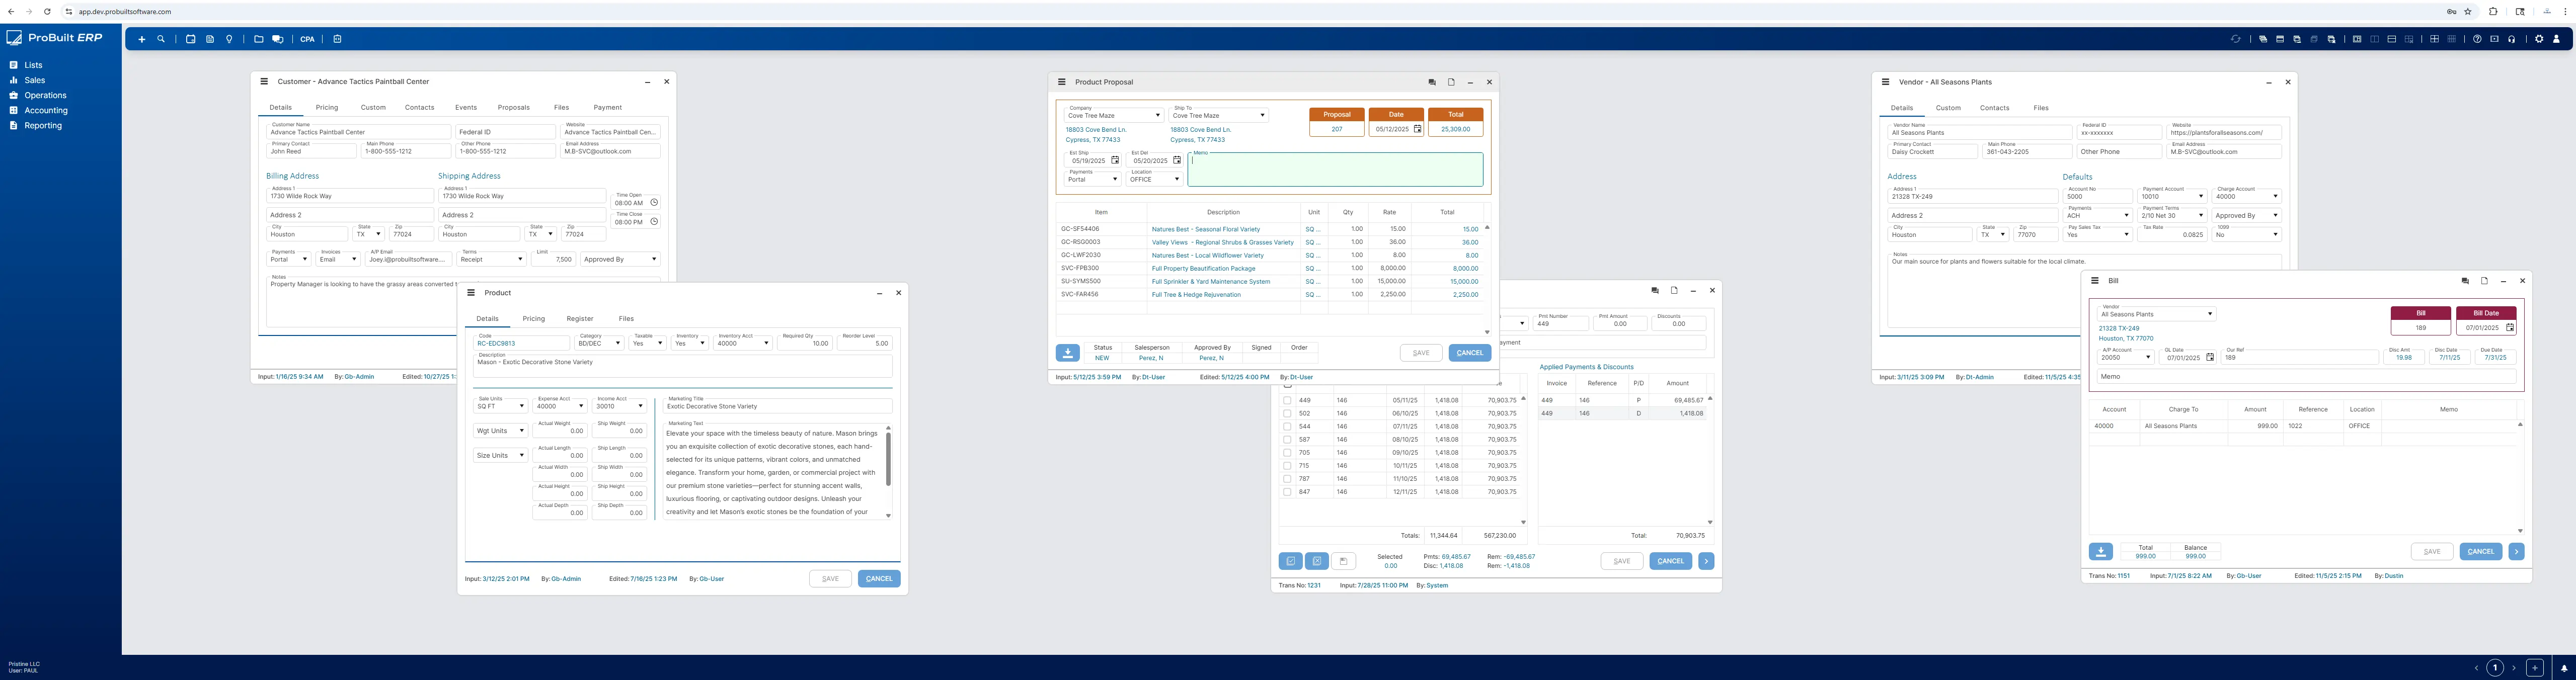The image size is (2576, 680).
Task: Switch to the Proposals tab in Customer window
Action: pyautogui.click(x=513, y=107)
